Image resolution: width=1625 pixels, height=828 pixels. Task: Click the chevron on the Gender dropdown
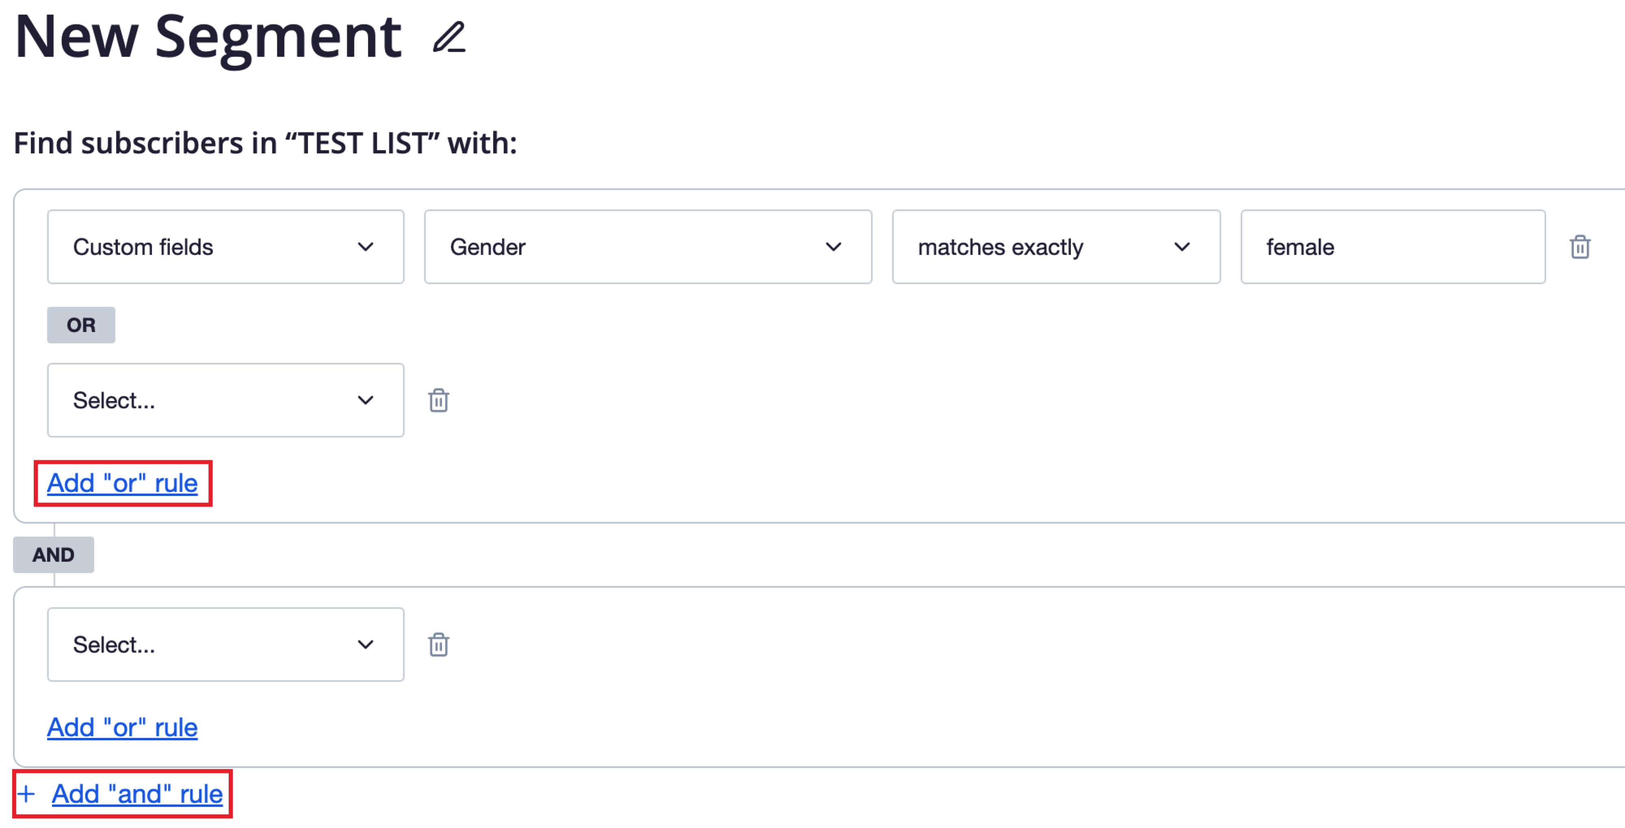834,247
